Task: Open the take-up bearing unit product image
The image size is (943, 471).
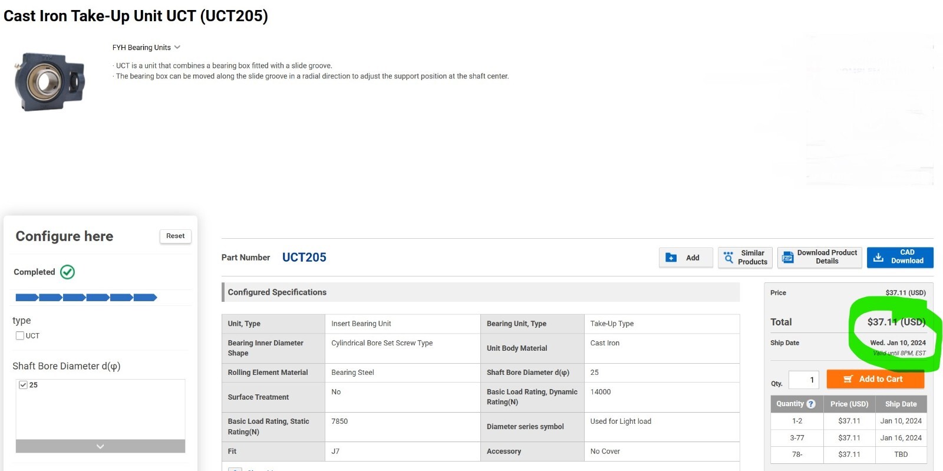Action: coord(50,81)
